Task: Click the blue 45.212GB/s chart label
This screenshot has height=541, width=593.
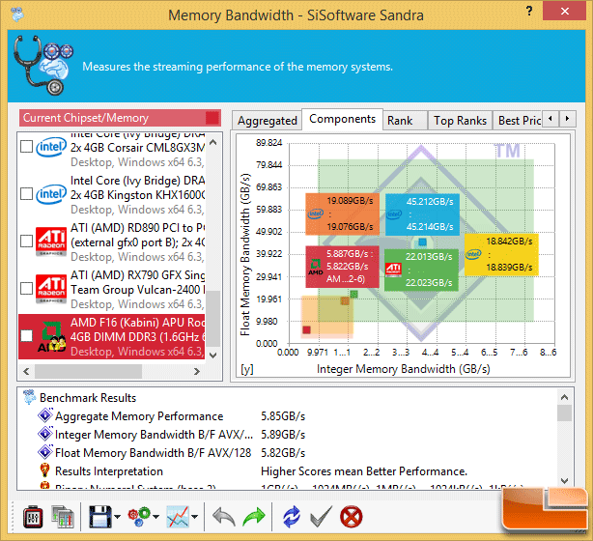Action: (x=422, y=214)
